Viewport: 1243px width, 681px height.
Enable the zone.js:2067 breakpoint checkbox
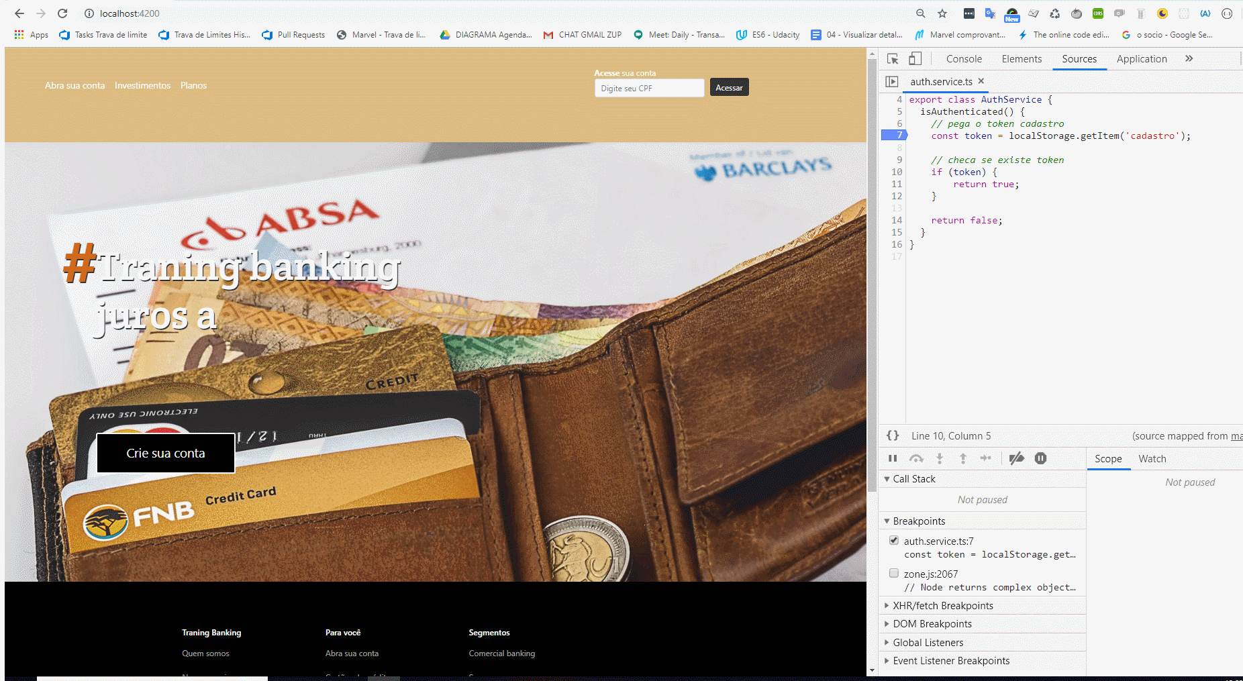coord(894,573)
